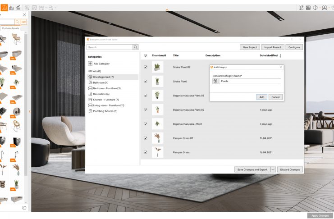The width and height of the screenshot is (334, 219).
Task: Click the Add button in the dialog
Action: point(262,97)
